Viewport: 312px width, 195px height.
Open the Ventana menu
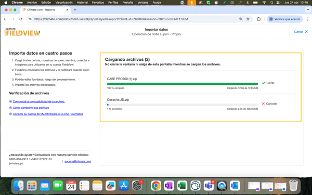(x=143, y=3)
